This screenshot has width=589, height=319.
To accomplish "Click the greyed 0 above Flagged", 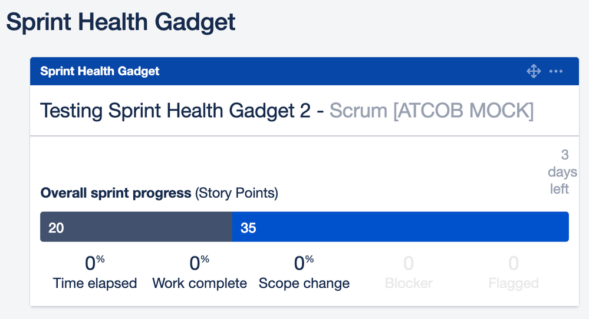I will point(514,264).
